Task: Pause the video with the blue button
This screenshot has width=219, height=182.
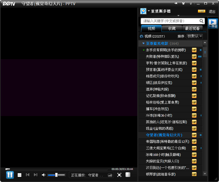Action: pyautogui.click(x=10, y=175)
